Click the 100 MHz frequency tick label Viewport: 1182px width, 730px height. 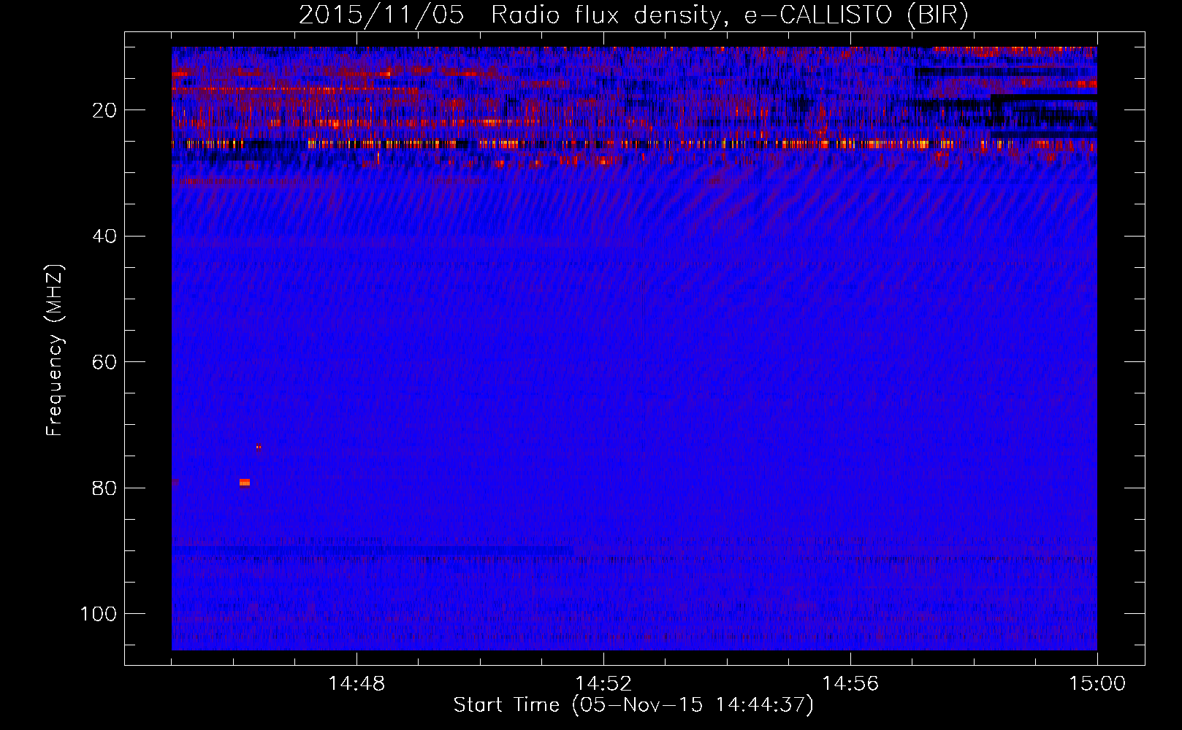click(99, 614)
